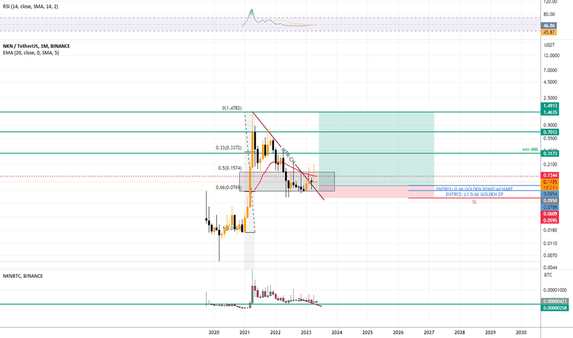
Task: Click the 2025 label on time axis
Action: tap(367, 332)
